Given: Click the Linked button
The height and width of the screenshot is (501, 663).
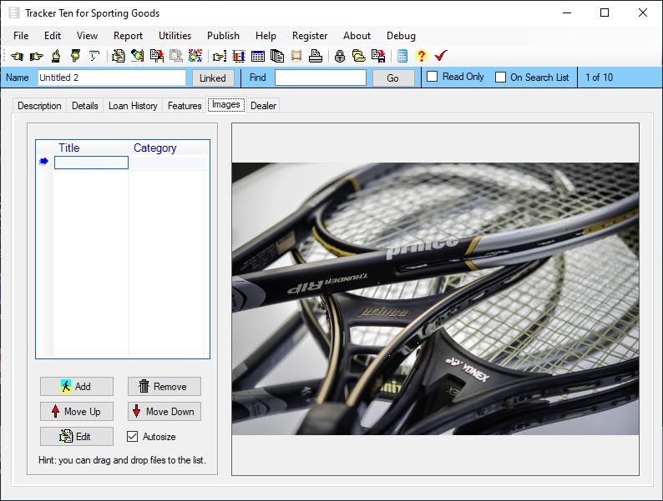Looking at the screenshot, I should pyautogui.click(x=213, y=78).
